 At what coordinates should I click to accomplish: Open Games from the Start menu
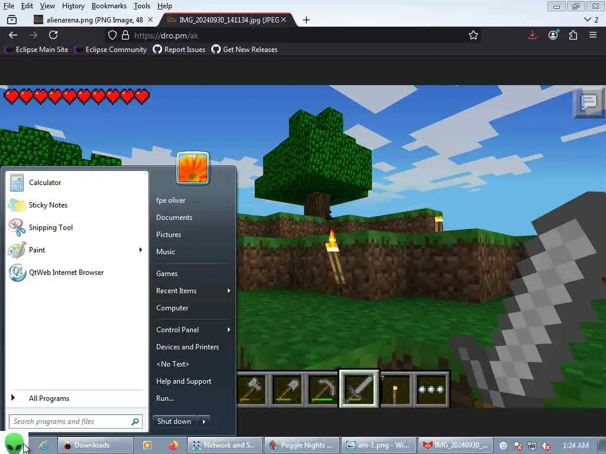166,274
